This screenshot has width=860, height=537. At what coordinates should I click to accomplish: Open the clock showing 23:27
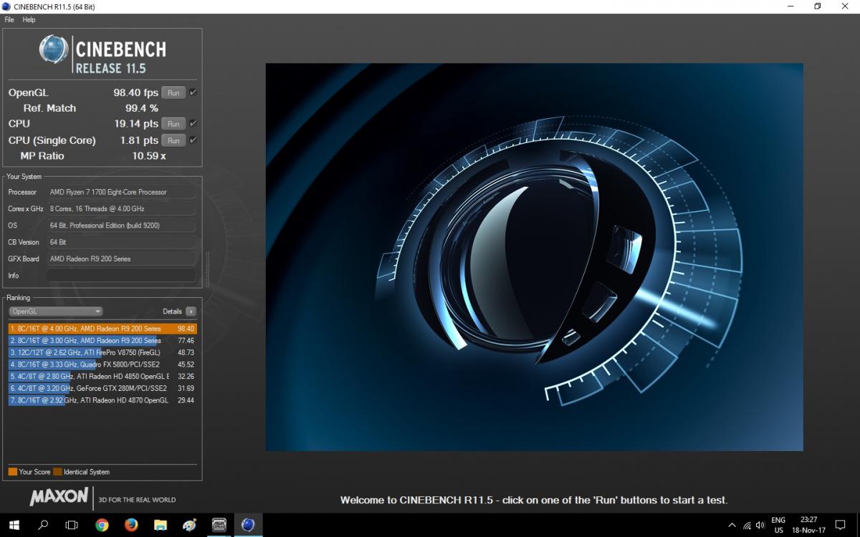(809, 525)
